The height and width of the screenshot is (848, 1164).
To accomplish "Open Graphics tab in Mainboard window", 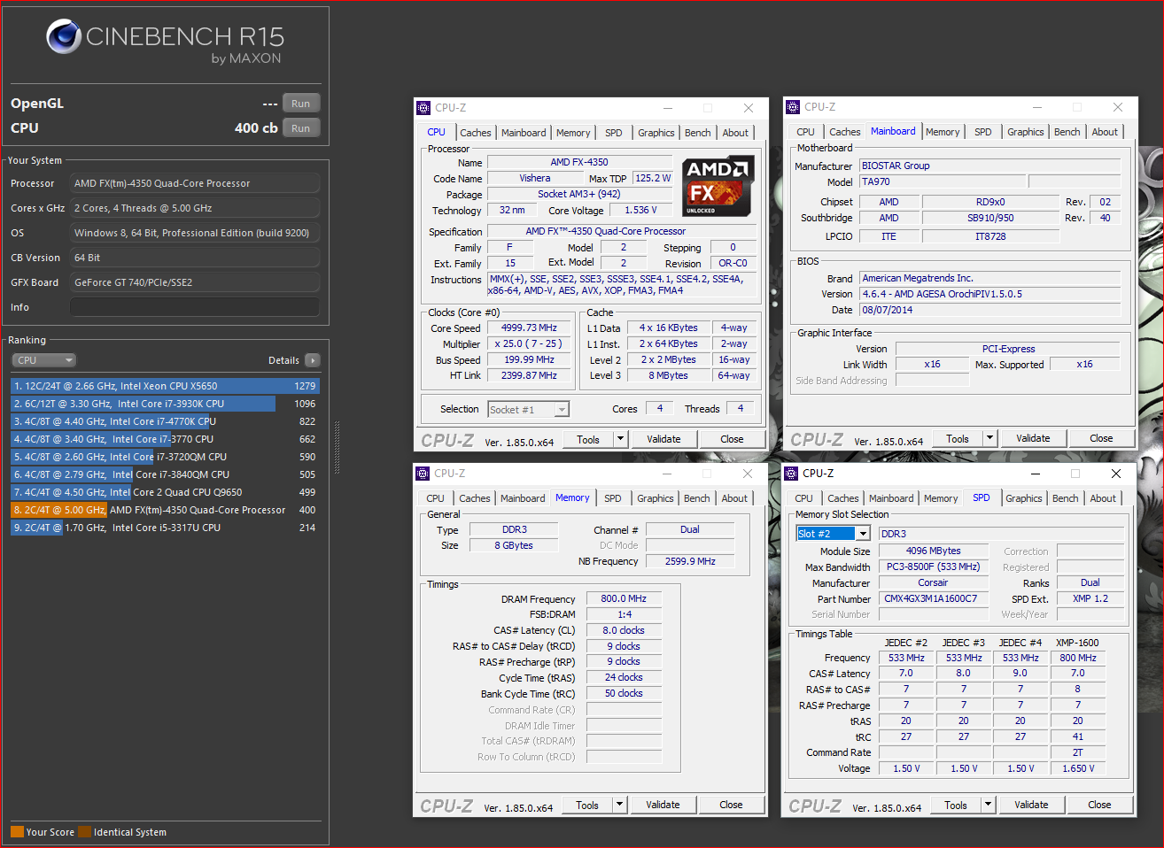I will point(1026,132).
